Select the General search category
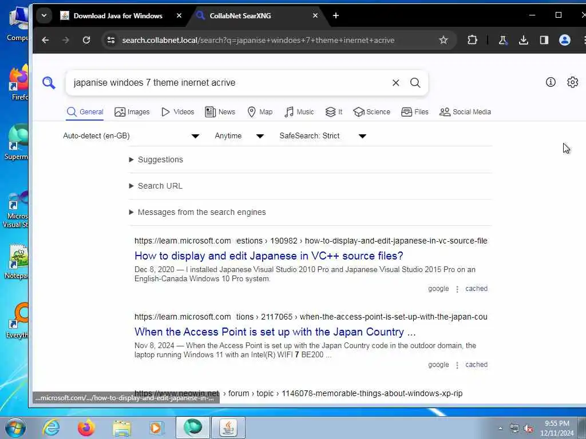This screenshot has width=586, height=439. (x=85, y=111)
